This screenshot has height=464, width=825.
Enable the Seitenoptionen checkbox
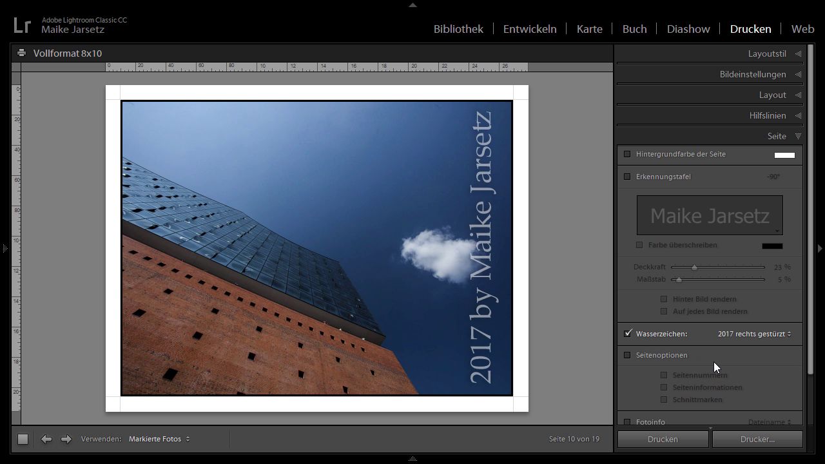[x=627, y=355]
